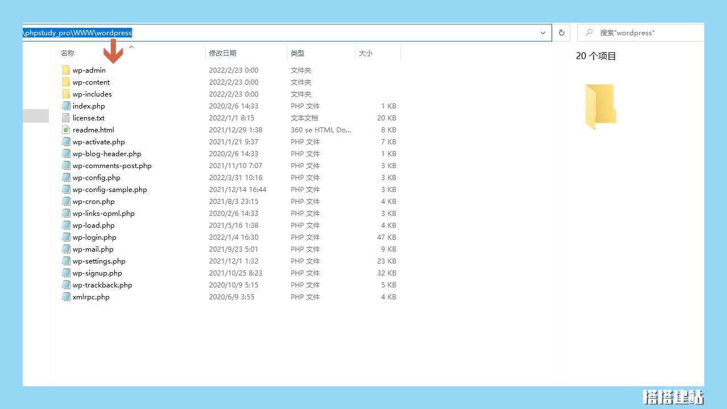Click the index.php file icon
727x409 pixels.
[66, 106]
